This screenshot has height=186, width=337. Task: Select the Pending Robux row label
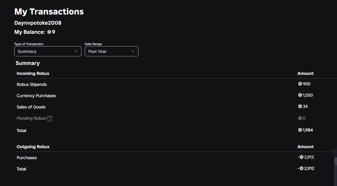tap(31, 118)
